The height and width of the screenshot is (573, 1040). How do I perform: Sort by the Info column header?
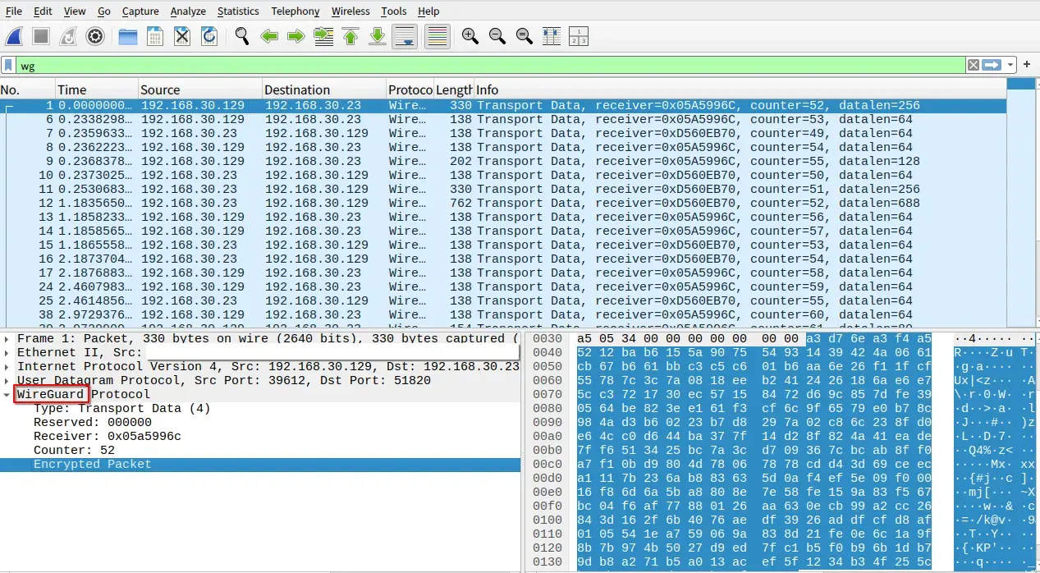739,89
